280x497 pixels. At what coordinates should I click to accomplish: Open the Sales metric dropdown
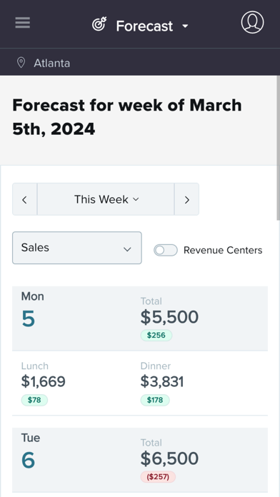(77, 248)
